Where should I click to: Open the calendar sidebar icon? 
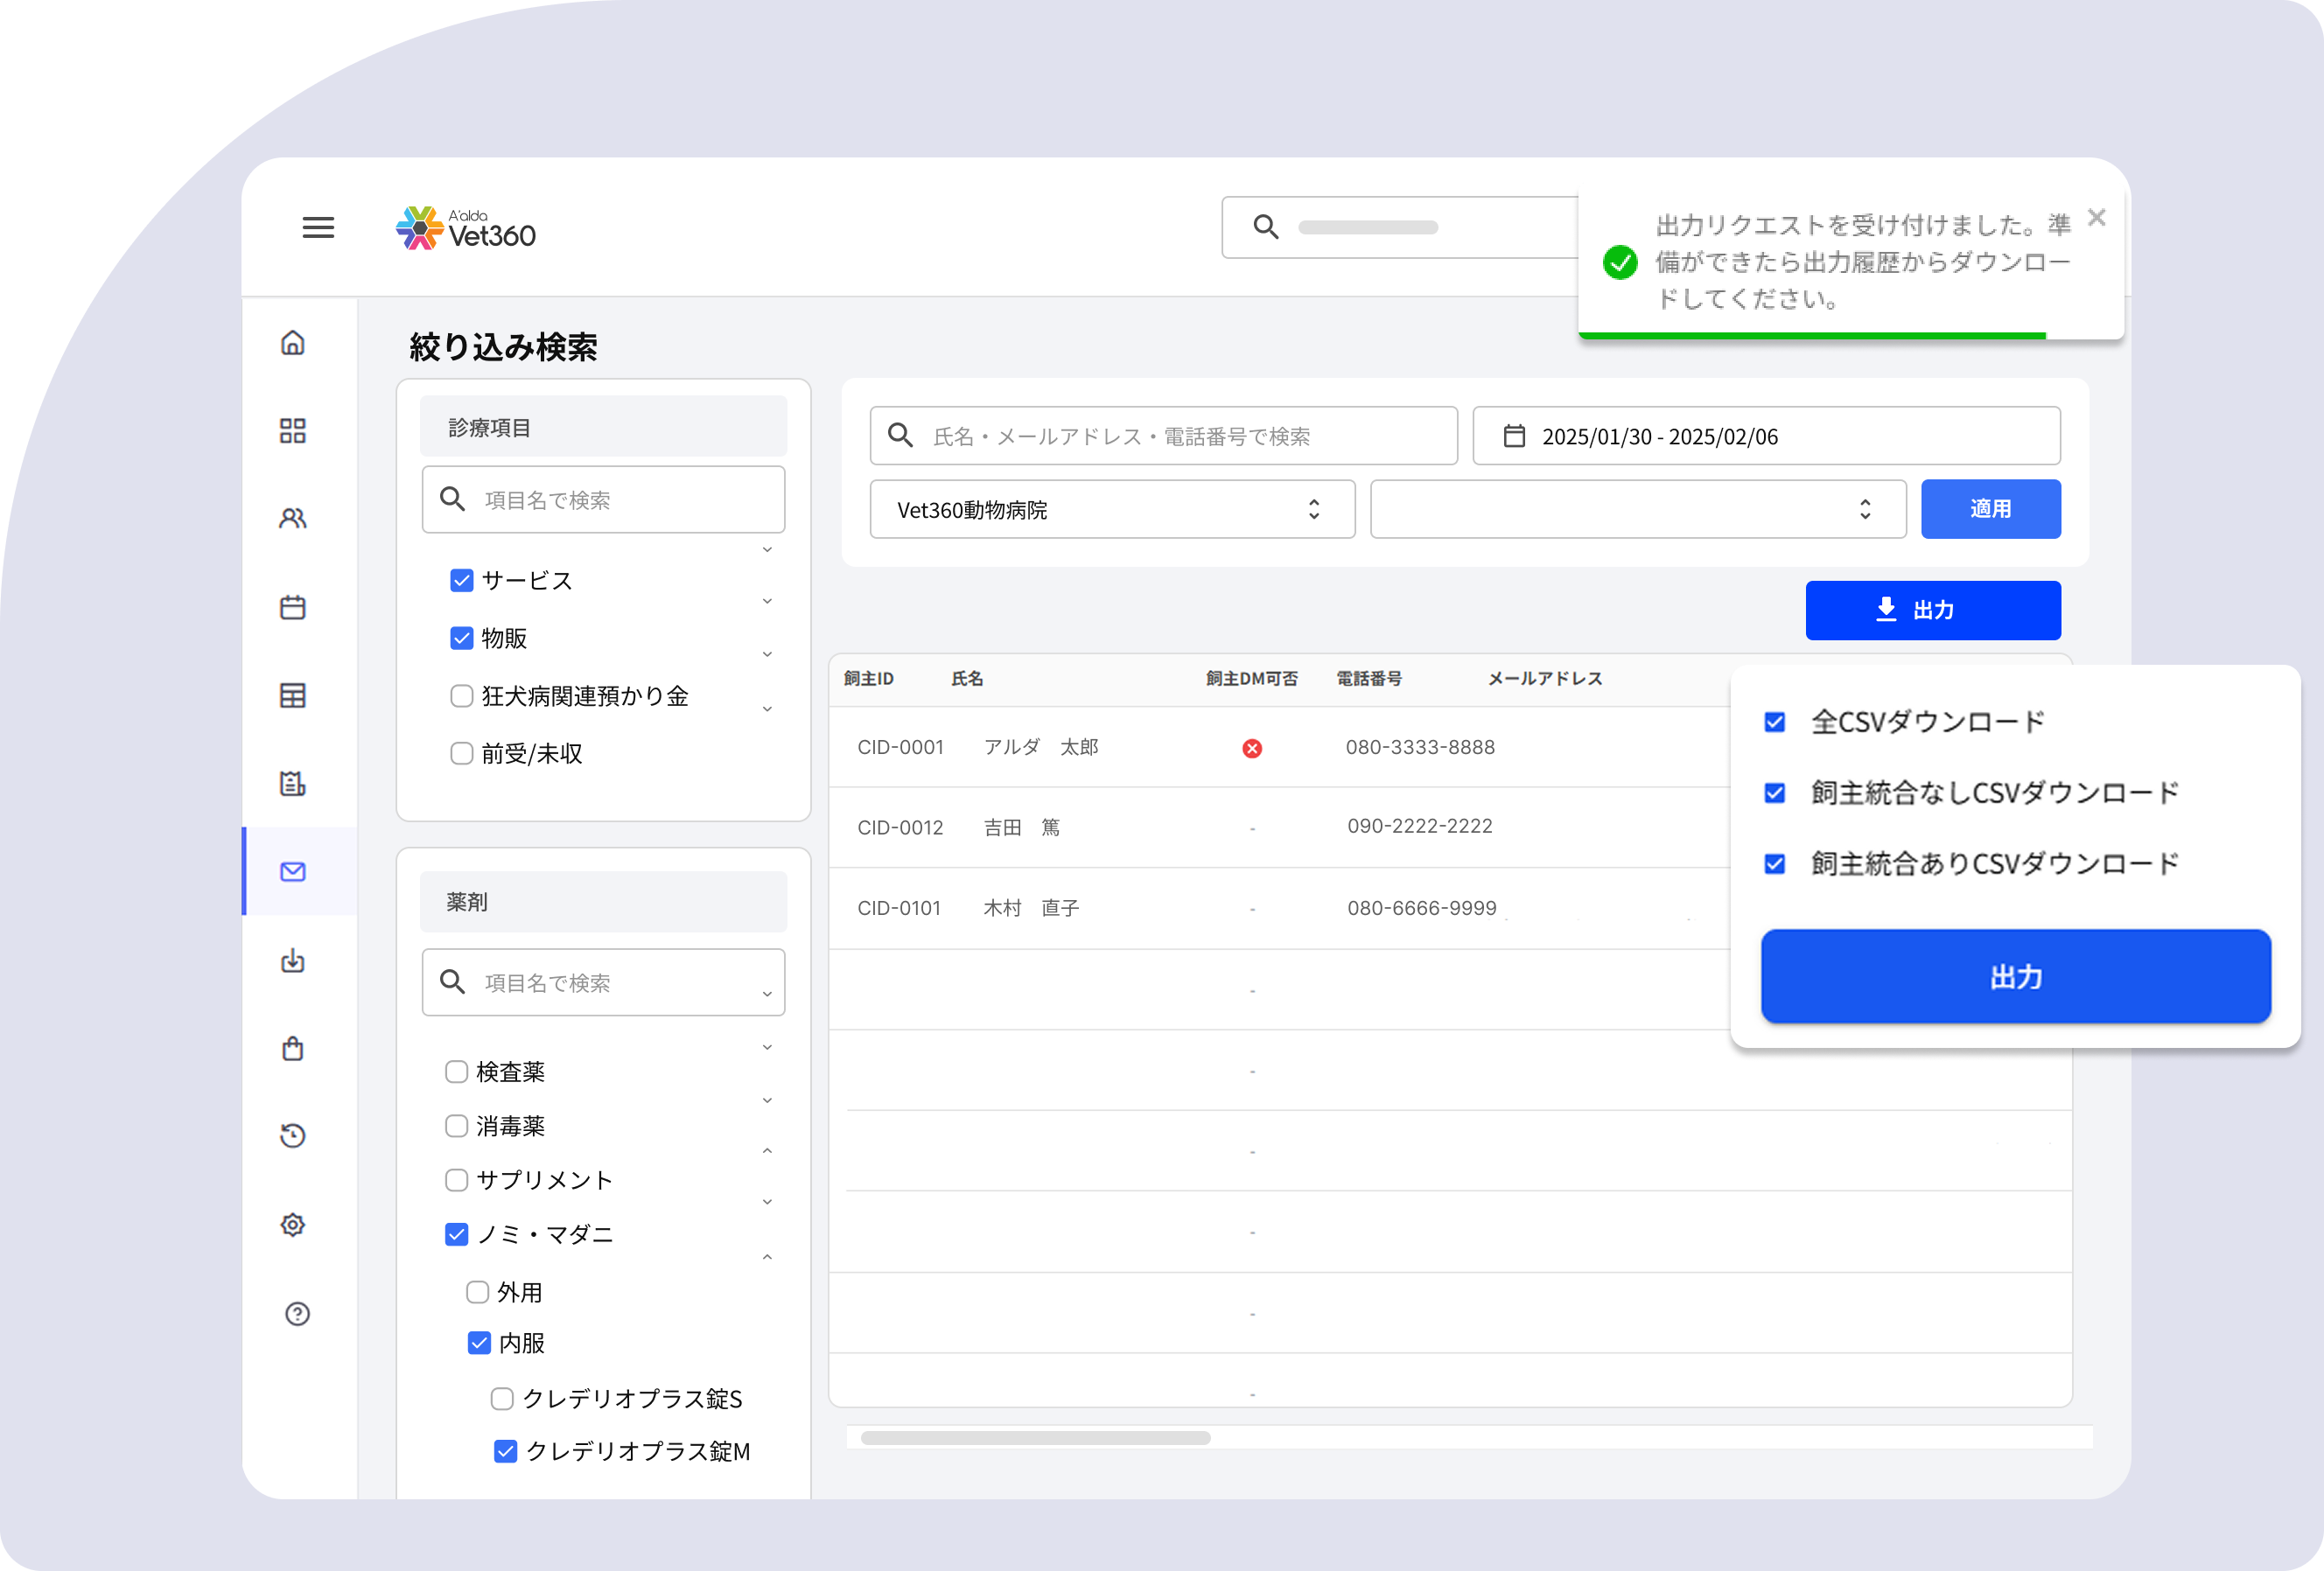293,606
